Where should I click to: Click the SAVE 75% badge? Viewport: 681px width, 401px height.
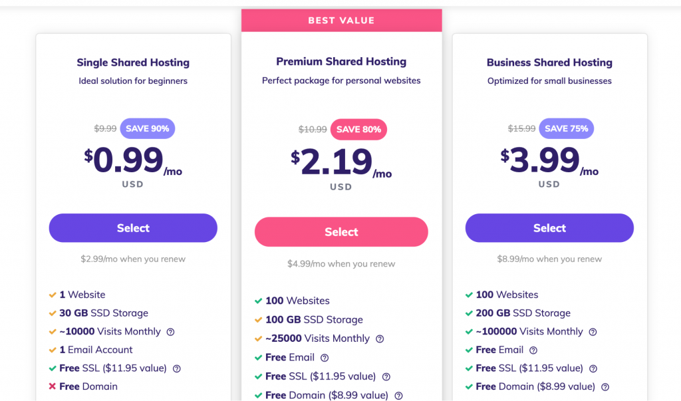(566, 128)
